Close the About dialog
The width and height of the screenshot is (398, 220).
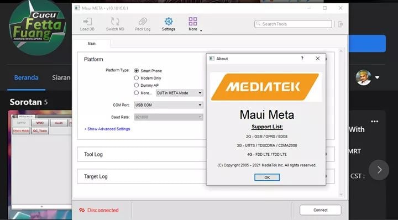pyautogui.click(x=317, y=59)
